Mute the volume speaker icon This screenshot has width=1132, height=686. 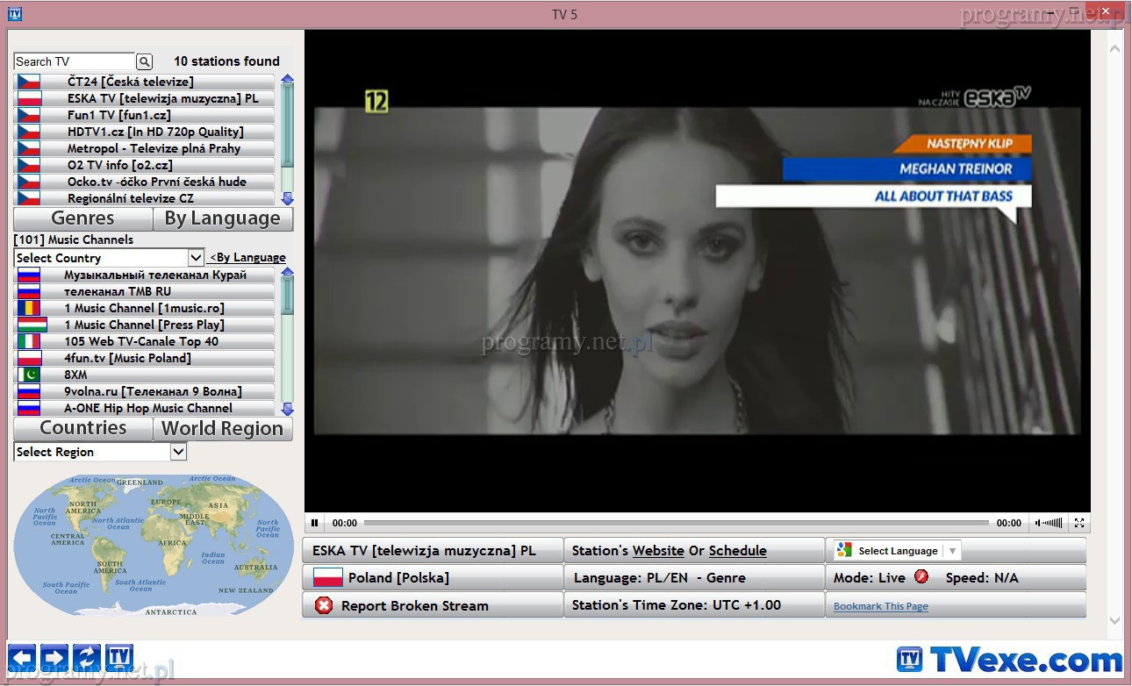click(1039, 523)
